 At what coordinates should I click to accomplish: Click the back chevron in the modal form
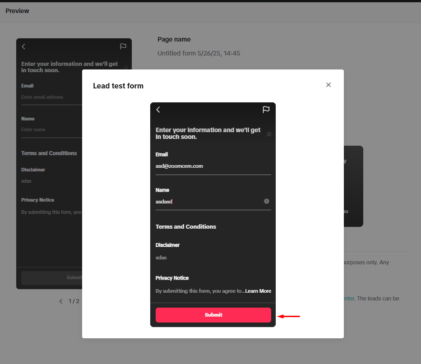point(158,110)
